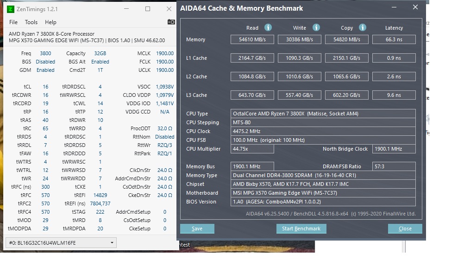Click the info icon next to Write

point(316,27)
